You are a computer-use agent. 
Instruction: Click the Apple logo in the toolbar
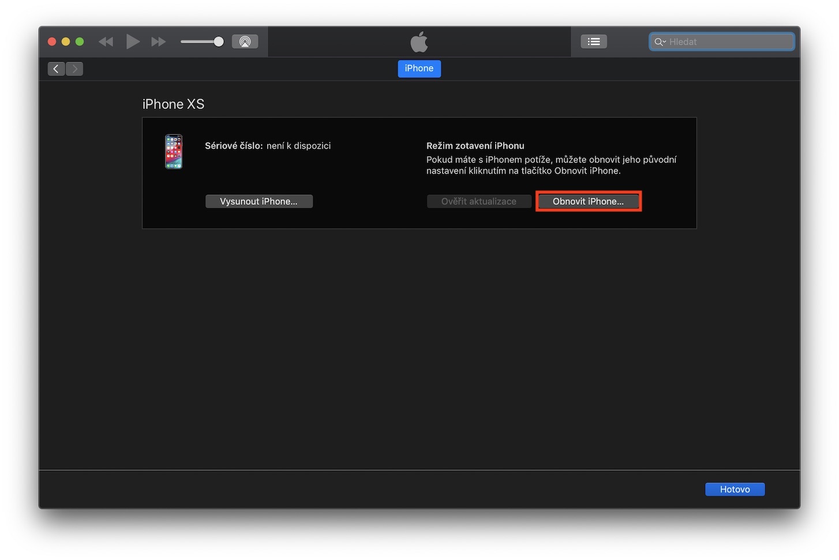(419, 42)
